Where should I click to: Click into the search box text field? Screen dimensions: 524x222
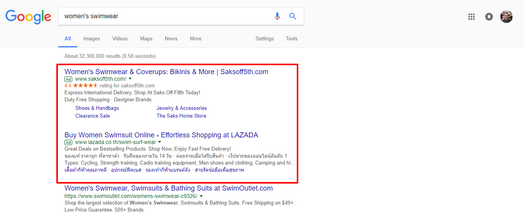pyautogui.click(x=163, y=16)
